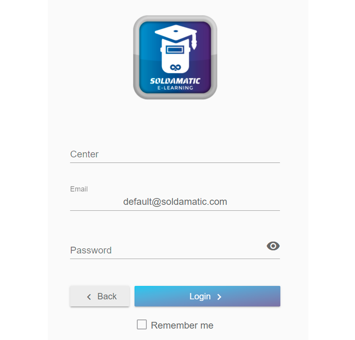355x340 pixels.
Task: Show password using the eye icon
Action: [273, 246]
